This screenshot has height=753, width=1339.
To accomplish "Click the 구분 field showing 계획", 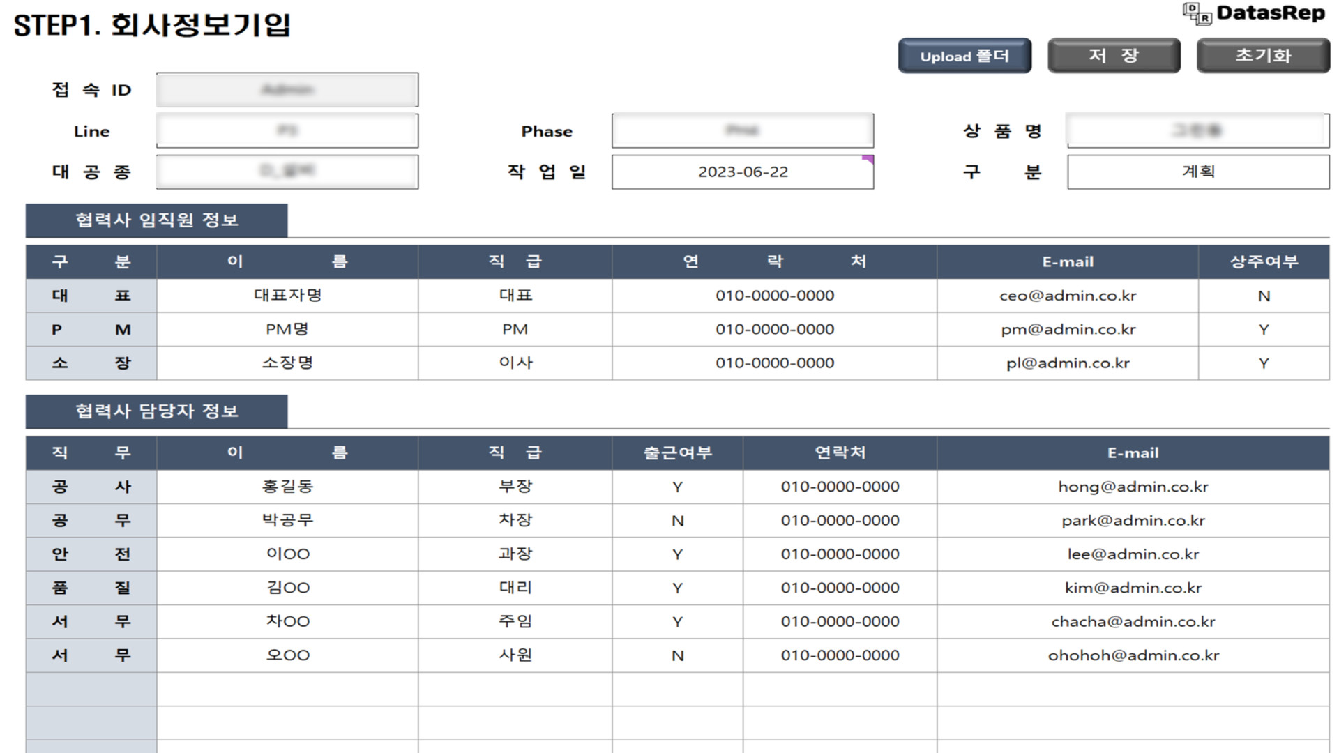I will click(1197, 172).
